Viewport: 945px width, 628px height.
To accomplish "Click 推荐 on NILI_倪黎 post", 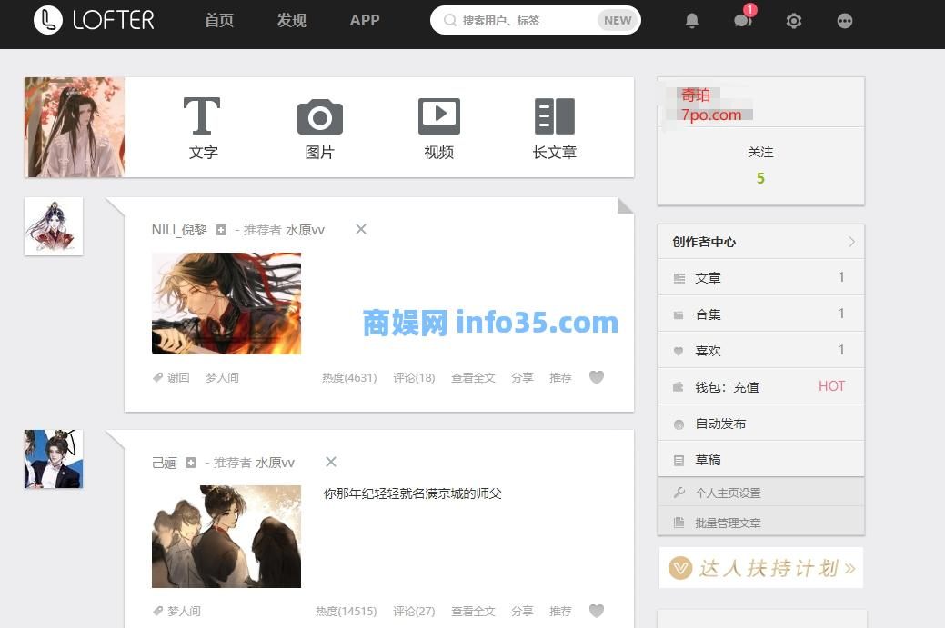I will pos(560,377).
